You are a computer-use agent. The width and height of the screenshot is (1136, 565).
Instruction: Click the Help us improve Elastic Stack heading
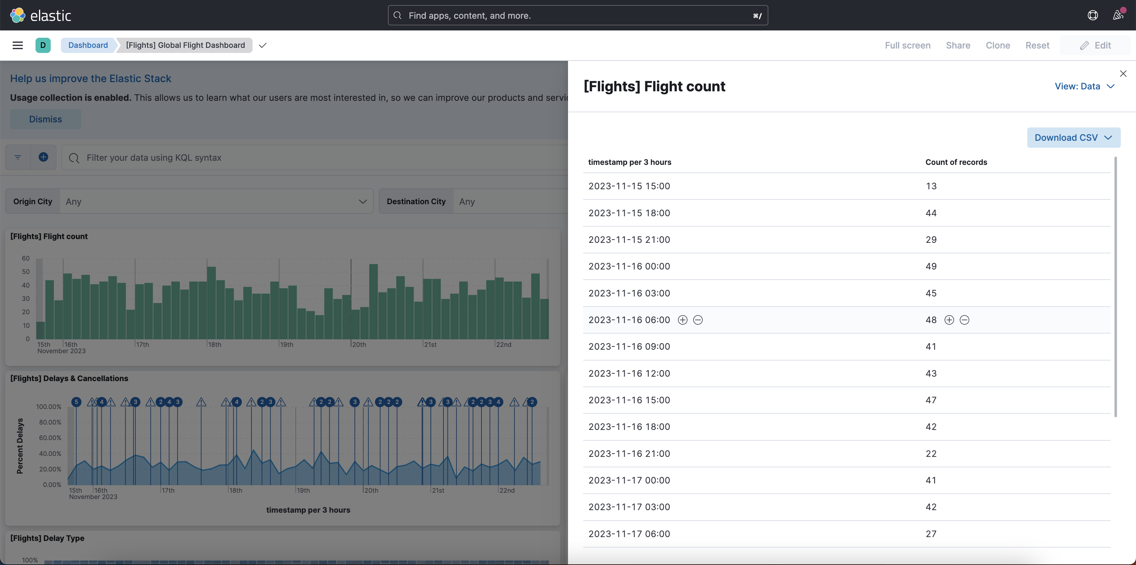coord(90,79)
